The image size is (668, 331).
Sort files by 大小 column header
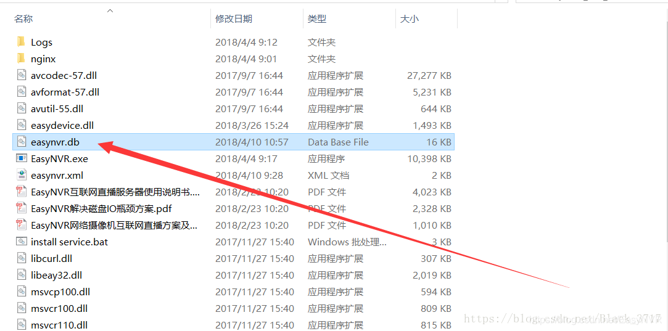coord(410,18)
